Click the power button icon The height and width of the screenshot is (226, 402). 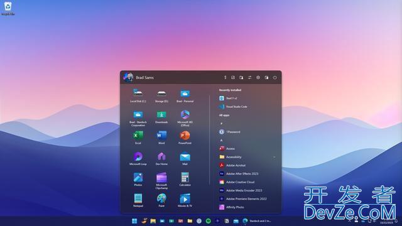[275, 77]
